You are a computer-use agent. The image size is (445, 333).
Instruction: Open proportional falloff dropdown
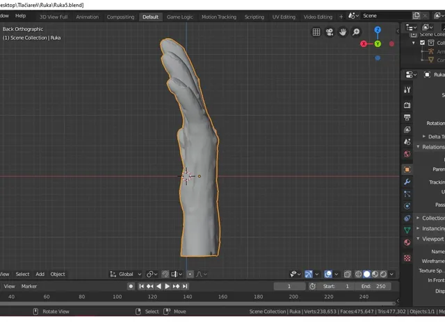click(x=202, y=274)
